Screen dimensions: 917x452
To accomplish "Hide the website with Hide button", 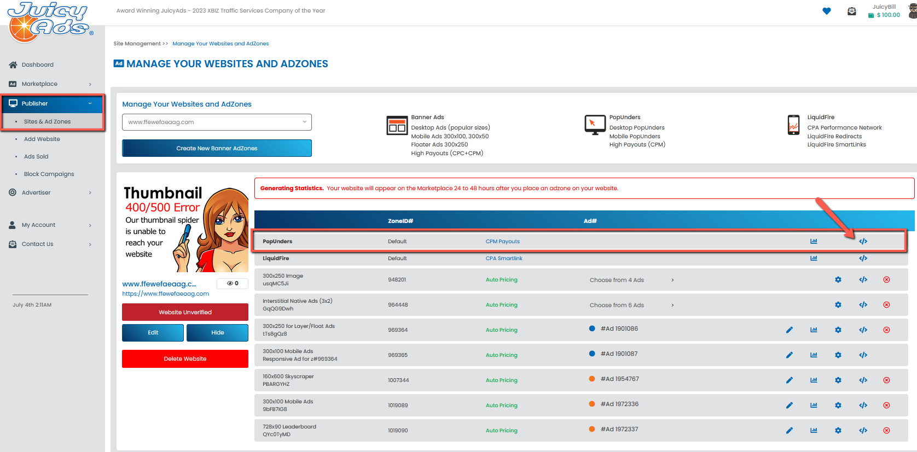I will click(x=217, y=333).
